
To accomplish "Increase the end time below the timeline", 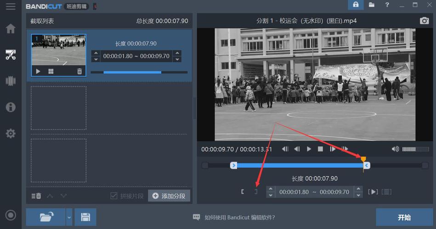I will click(x=358, y=189).
